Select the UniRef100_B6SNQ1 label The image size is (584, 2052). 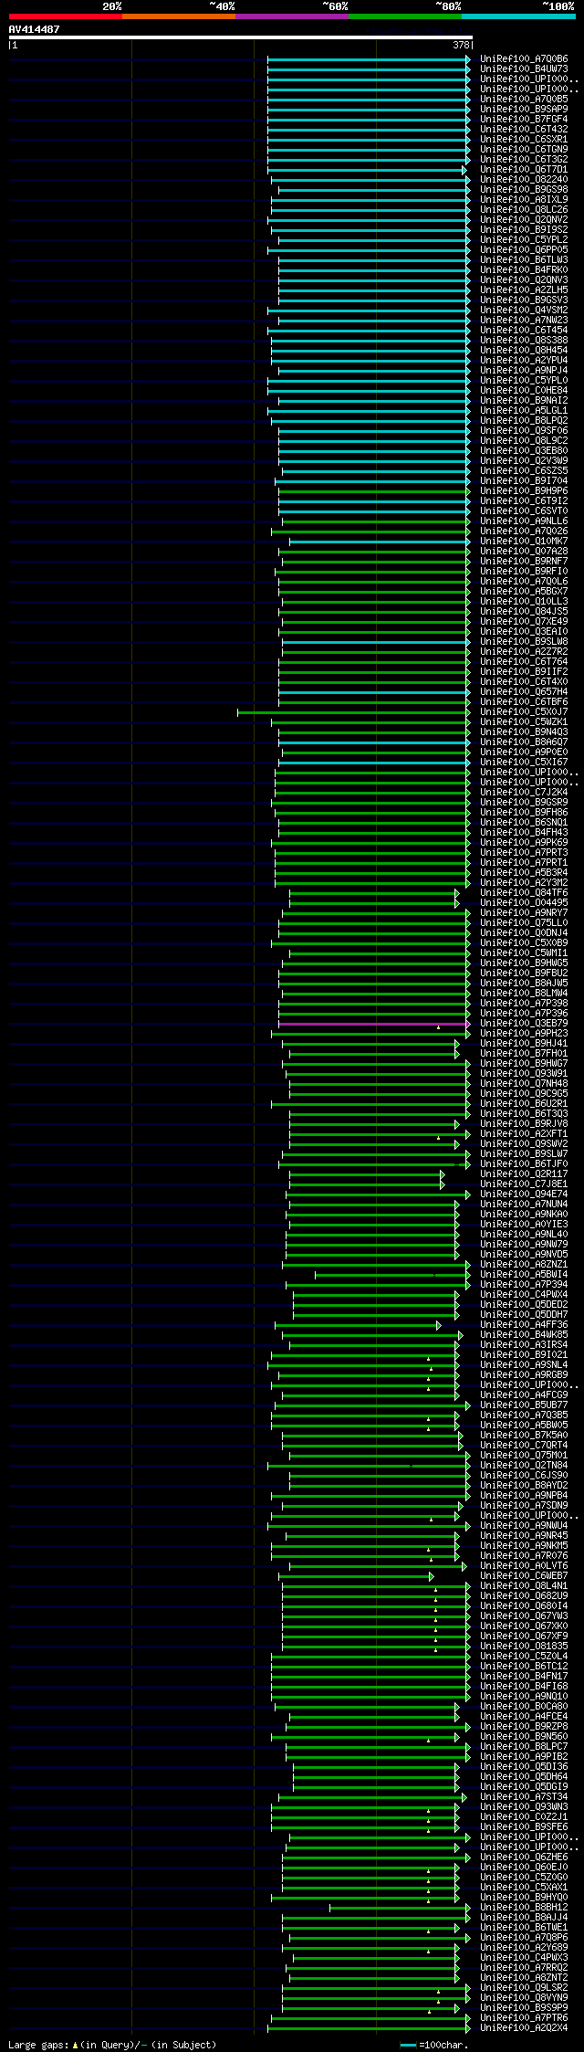pyautogui.click(x=524, y=823)
